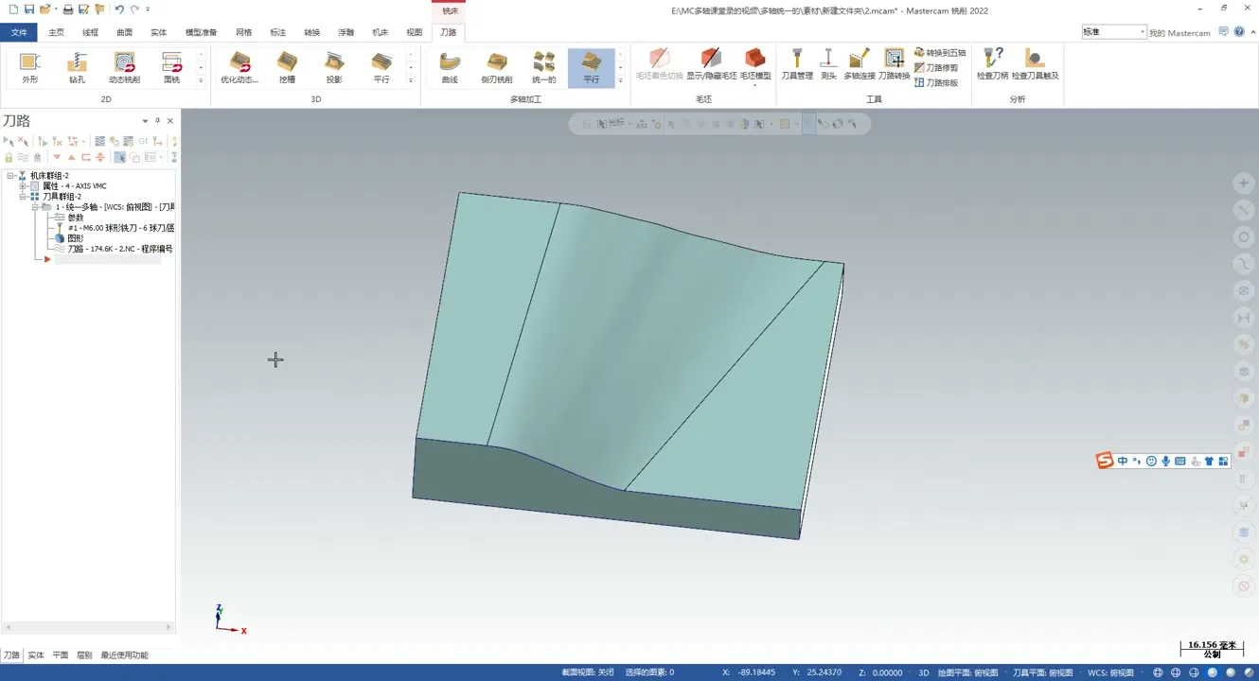
Task: Click the 转换到五轴 button
Action: (x=940, y=53)
